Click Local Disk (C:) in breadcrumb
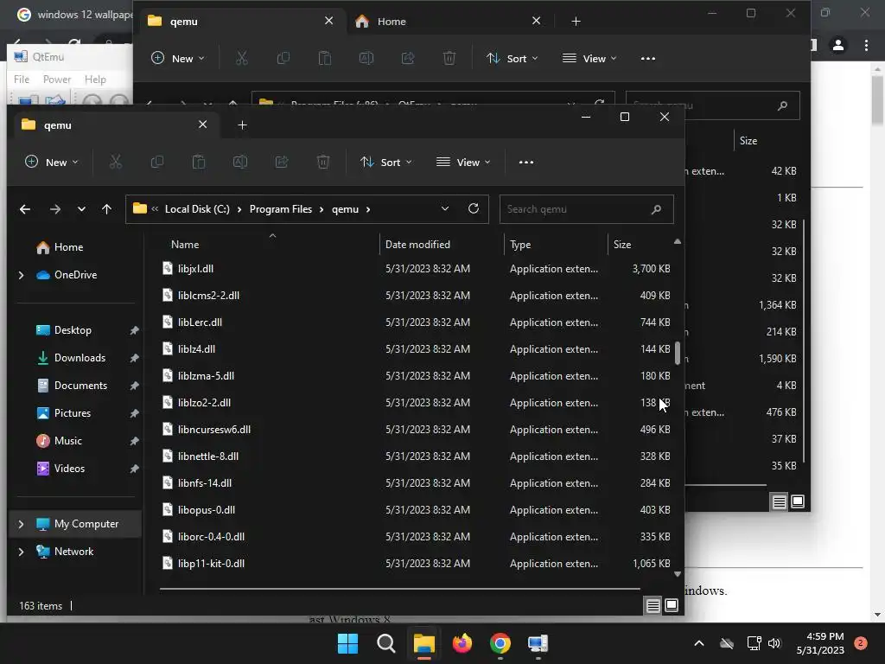This screenshot has width=885, height=664. tap(197, 209)
